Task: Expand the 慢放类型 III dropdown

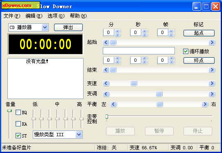Action: click(79, 135)
